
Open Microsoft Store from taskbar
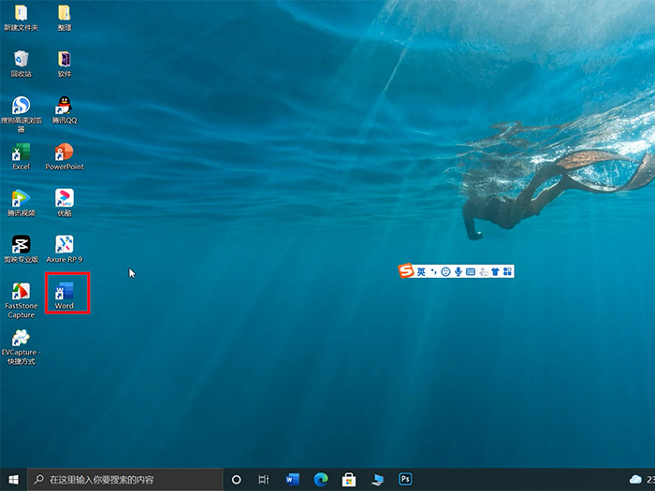point(349,480)
